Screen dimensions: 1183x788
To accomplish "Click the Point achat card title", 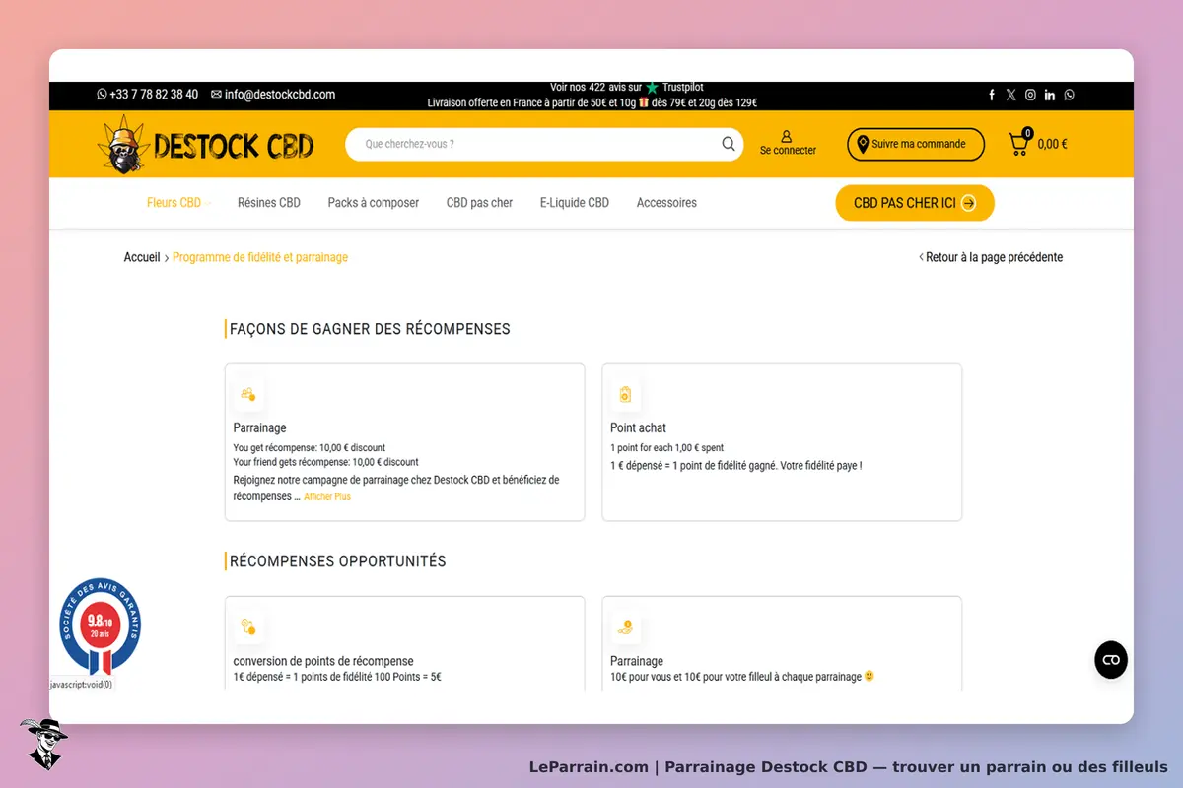I will point(638,427).
